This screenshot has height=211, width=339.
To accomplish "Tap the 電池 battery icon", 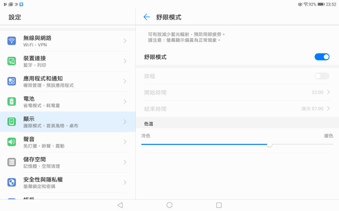I will (12, 101).
